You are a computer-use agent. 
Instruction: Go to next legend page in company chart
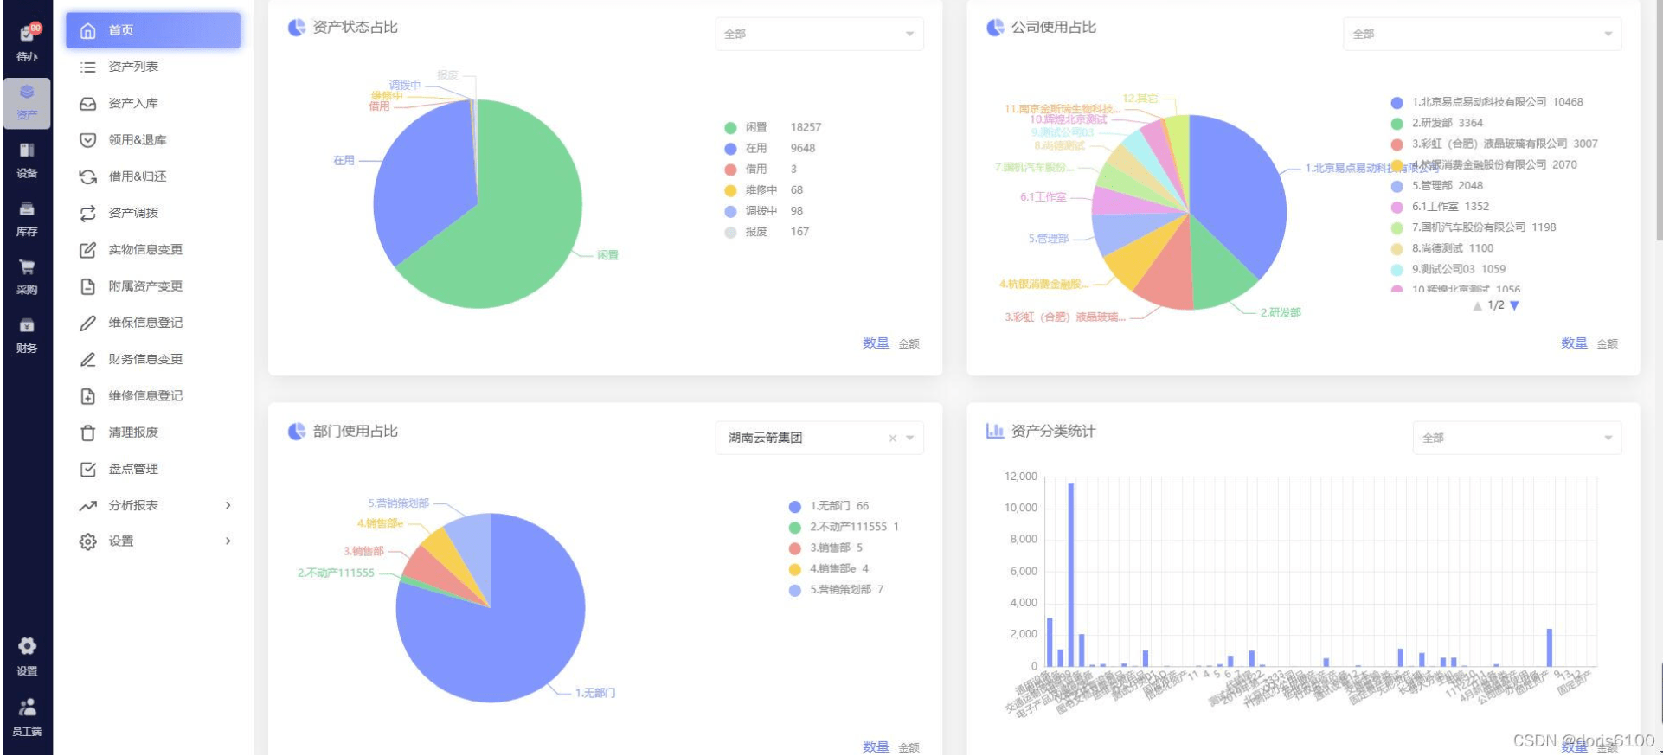pyautogui.click(x=1514, y=305)
